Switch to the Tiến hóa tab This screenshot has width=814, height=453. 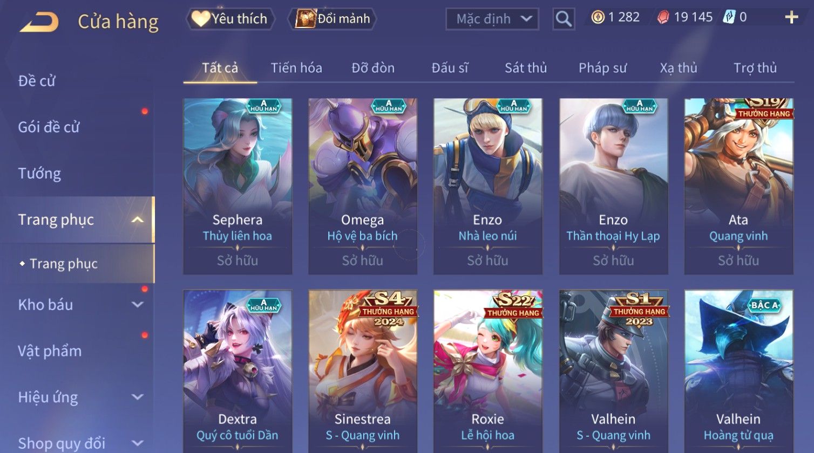pos(296,68)
